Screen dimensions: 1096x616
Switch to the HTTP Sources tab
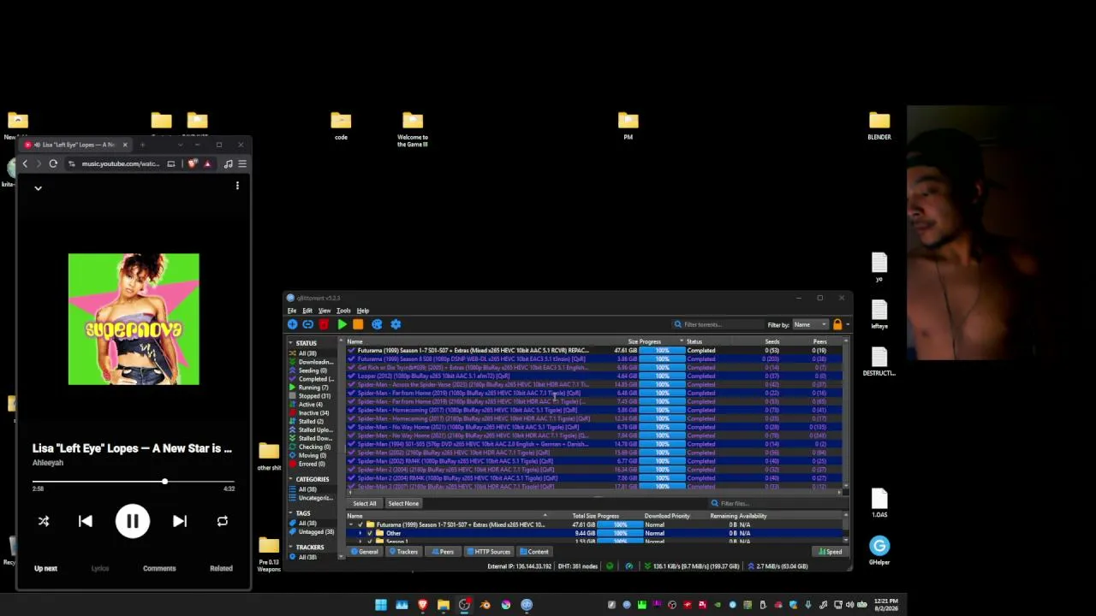[x=487, y=552]
